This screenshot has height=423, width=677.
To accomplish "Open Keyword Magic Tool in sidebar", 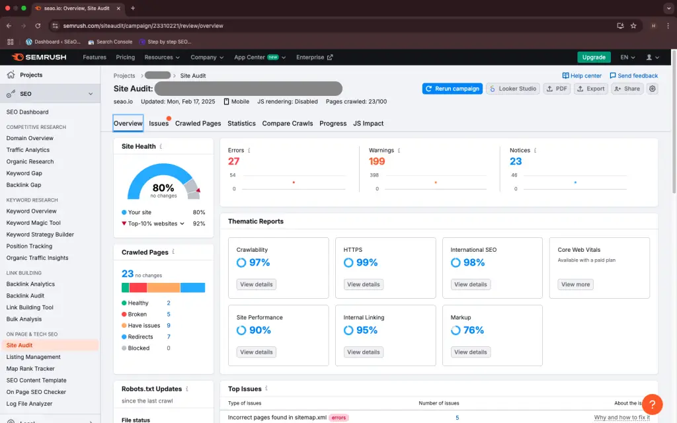I will [x=33, y=223].
